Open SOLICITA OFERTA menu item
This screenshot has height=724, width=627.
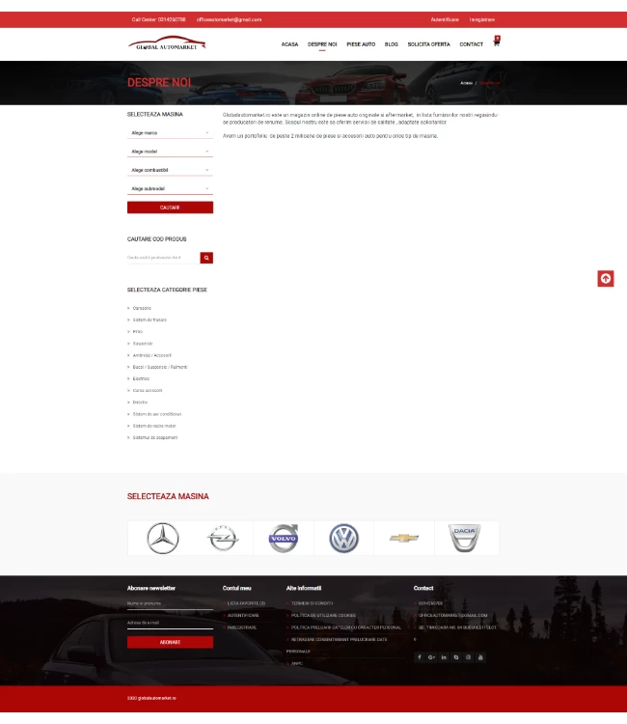pyautogui.click(x=428, y=44)
